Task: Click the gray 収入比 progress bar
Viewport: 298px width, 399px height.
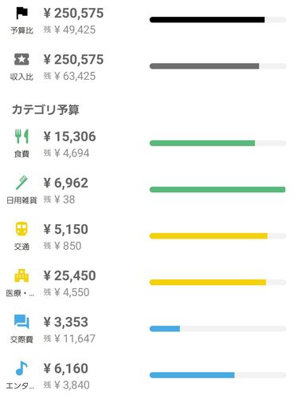Action: [218, 66]
